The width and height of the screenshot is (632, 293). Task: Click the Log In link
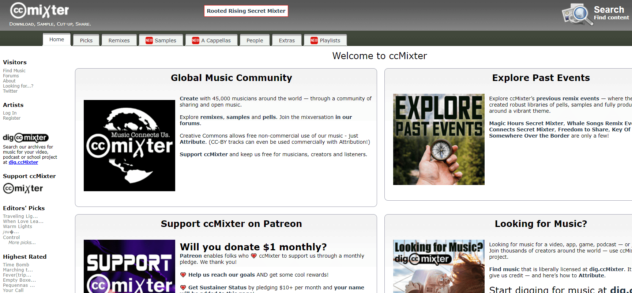pos(10,113)
